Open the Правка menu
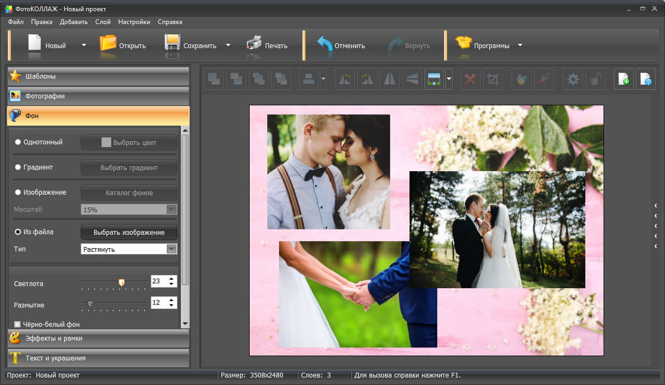 pos(42,22)
